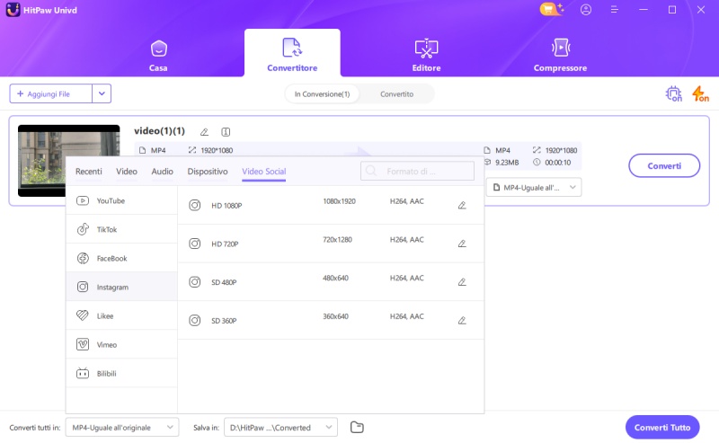The image size is (719, 443).
Task: Select the TikTok platform in sidebar
Action: (x=121, y=229)
